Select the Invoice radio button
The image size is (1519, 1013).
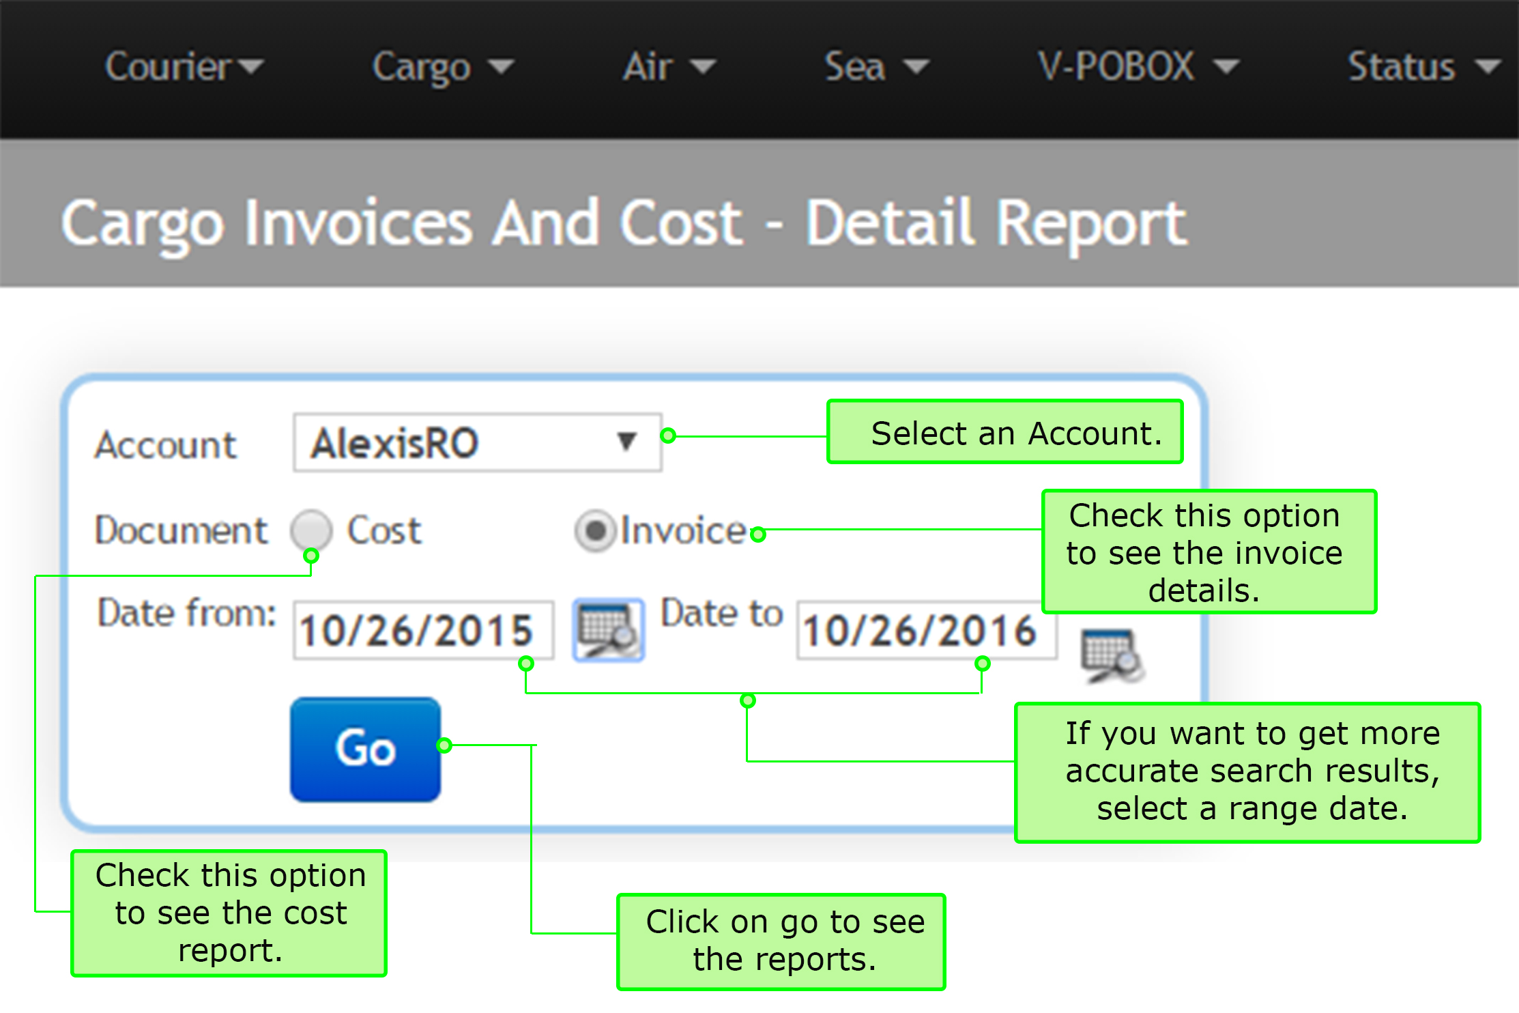click(x=596, y=530)
